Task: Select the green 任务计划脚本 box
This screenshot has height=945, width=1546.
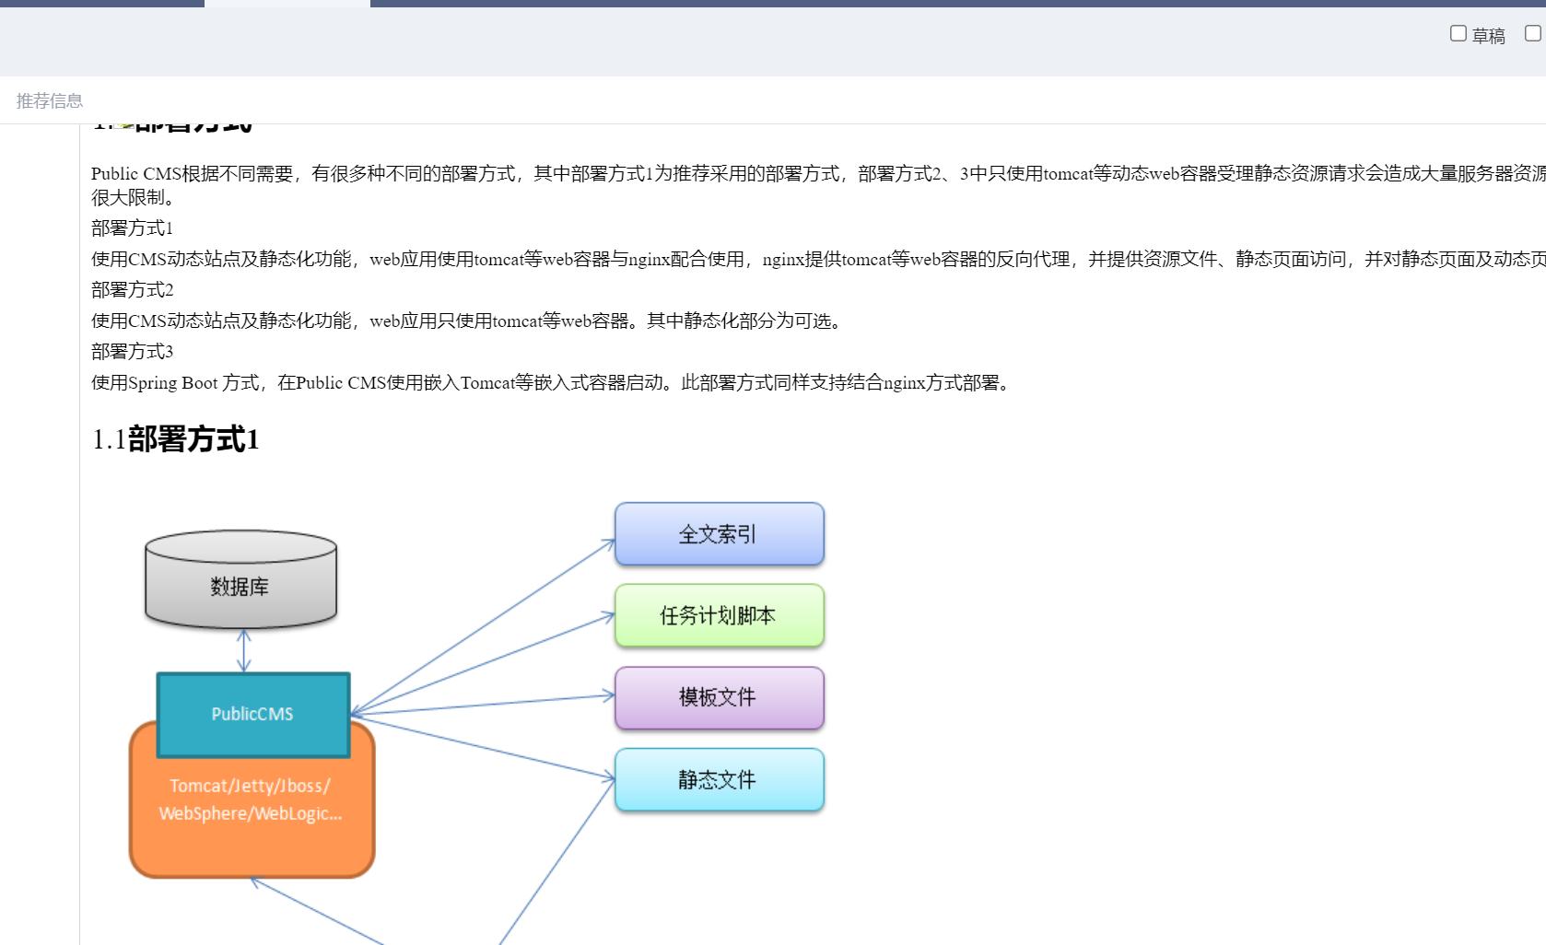Action: tap(719, 615)
